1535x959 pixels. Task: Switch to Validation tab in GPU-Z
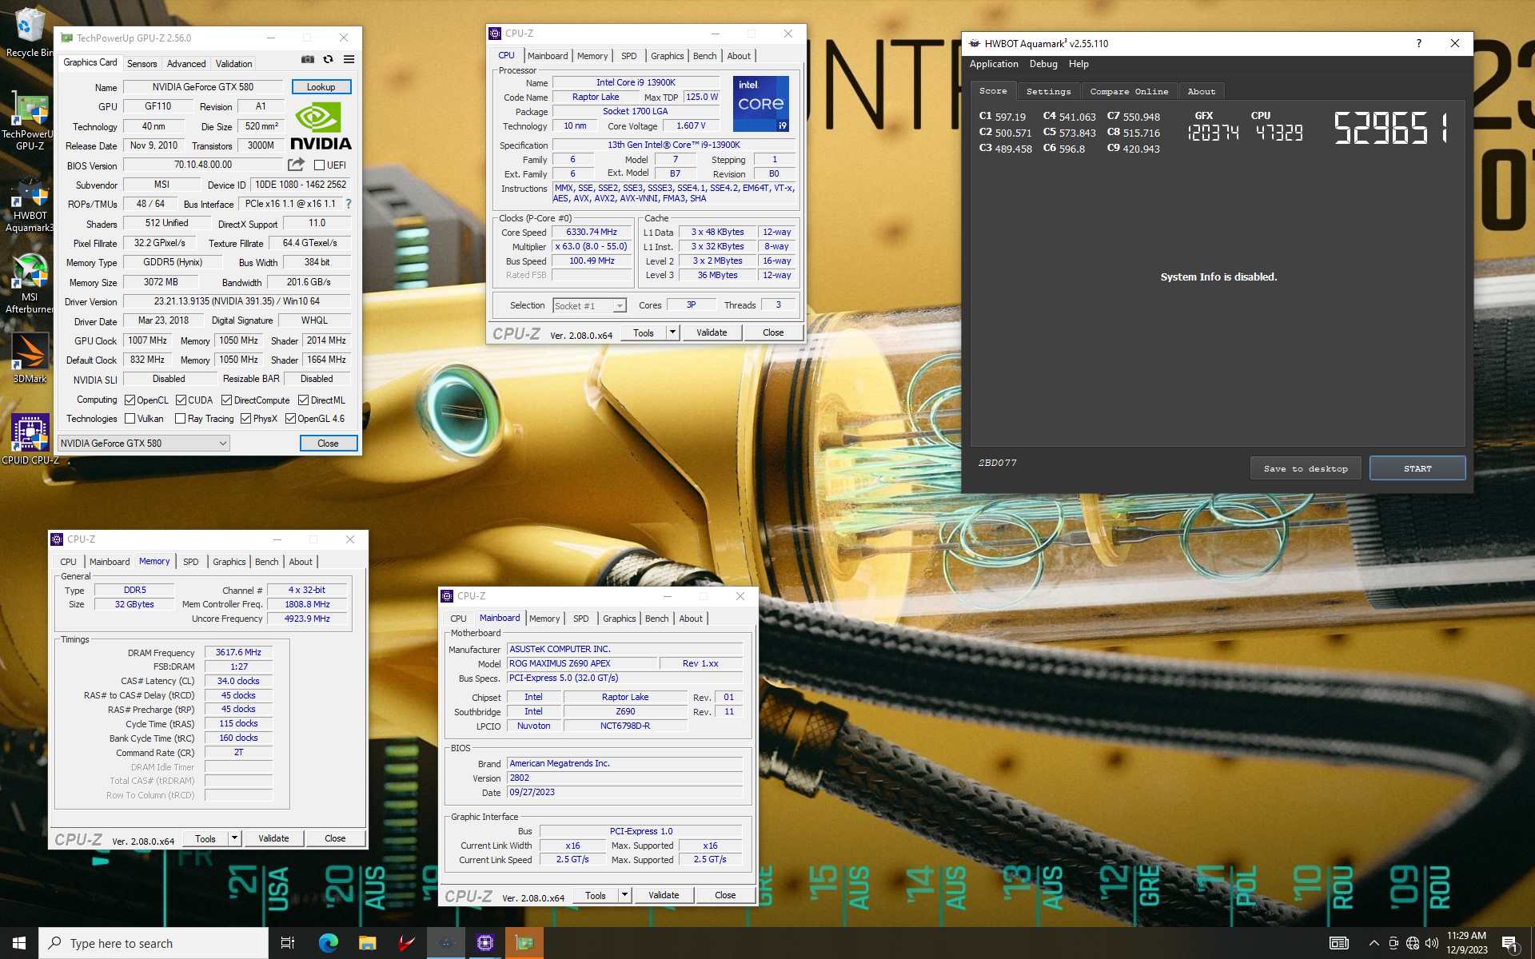(x=233, y=63)
